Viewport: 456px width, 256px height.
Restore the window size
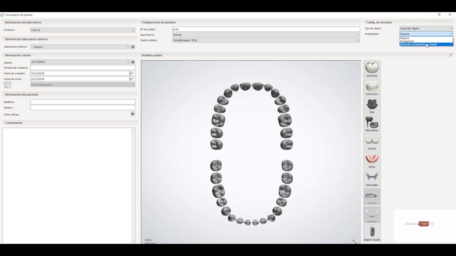pyautogui.click(x=439, y=15)
